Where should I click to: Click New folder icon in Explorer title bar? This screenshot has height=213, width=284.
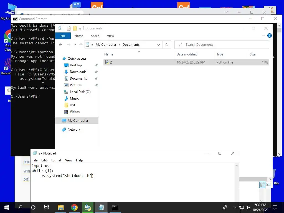pyautogui.click(x=75, y=28)
